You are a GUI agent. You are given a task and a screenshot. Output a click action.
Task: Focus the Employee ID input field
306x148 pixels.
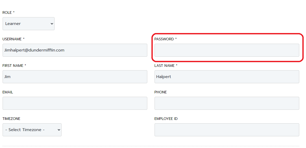point(227,130)
